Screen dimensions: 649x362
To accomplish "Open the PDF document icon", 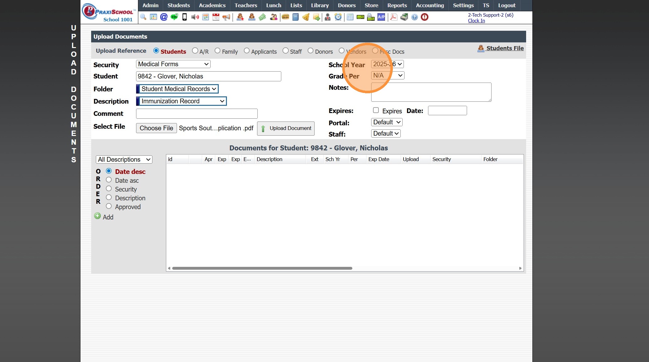I will 393,17.
